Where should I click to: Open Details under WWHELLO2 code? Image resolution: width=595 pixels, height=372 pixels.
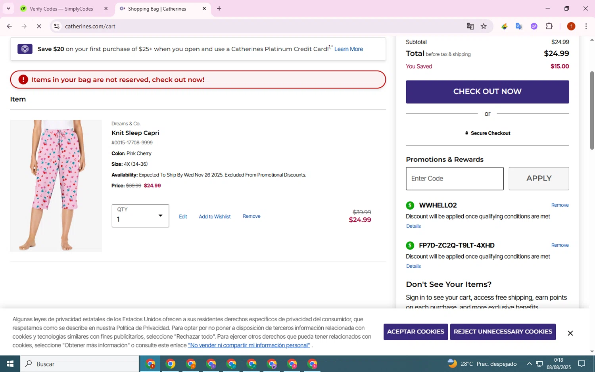coord(413,226)
